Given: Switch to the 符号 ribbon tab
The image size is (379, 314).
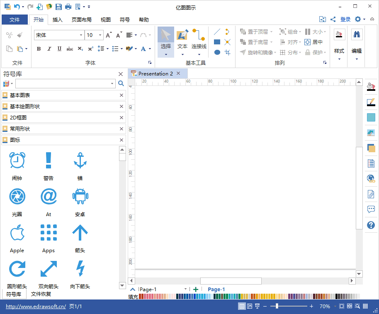Looking at the screenshot, I should pyautogui.click(x=124, y=19).
